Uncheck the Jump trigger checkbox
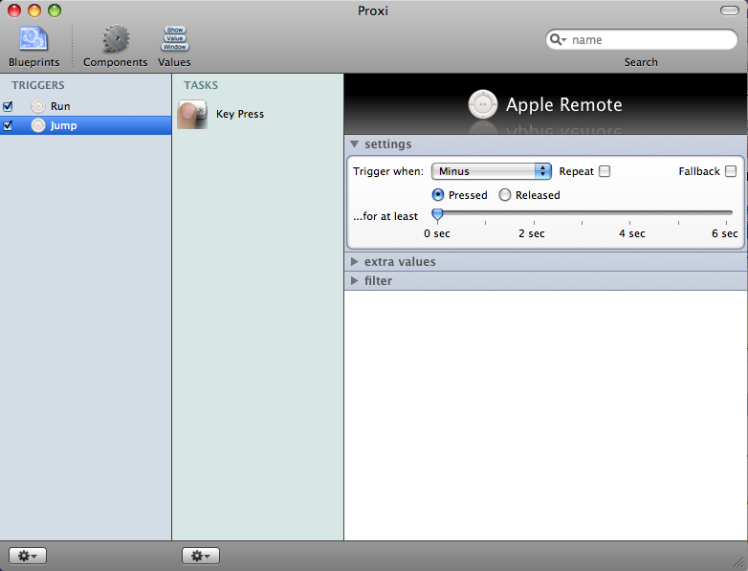Viewport: 748px width, 571px height. (8, 125)
